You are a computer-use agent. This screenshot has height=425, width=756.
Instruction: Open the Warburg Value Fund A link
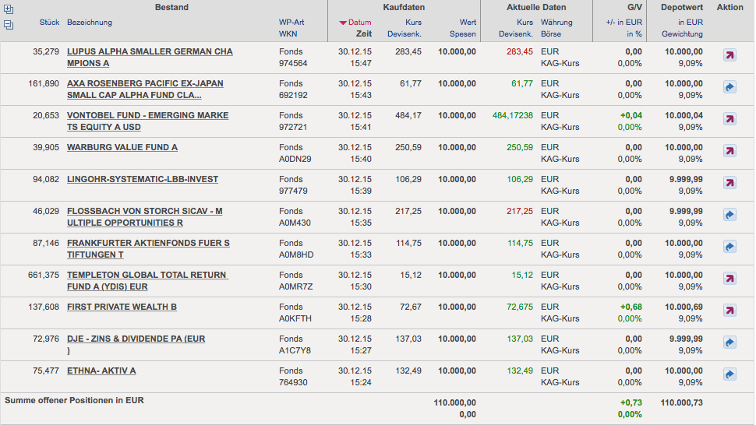(122, 147)
